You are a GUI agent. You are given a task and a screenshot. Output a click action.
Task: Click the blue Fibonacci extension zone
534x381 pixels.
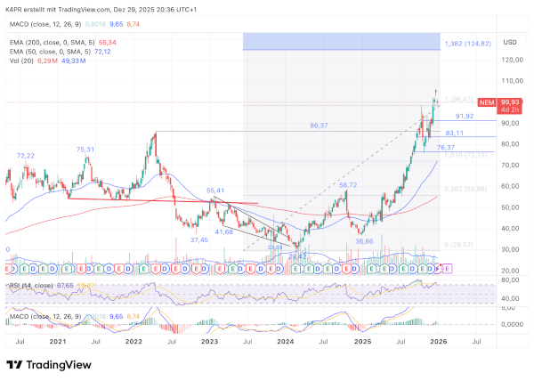[x=341, y=41]
